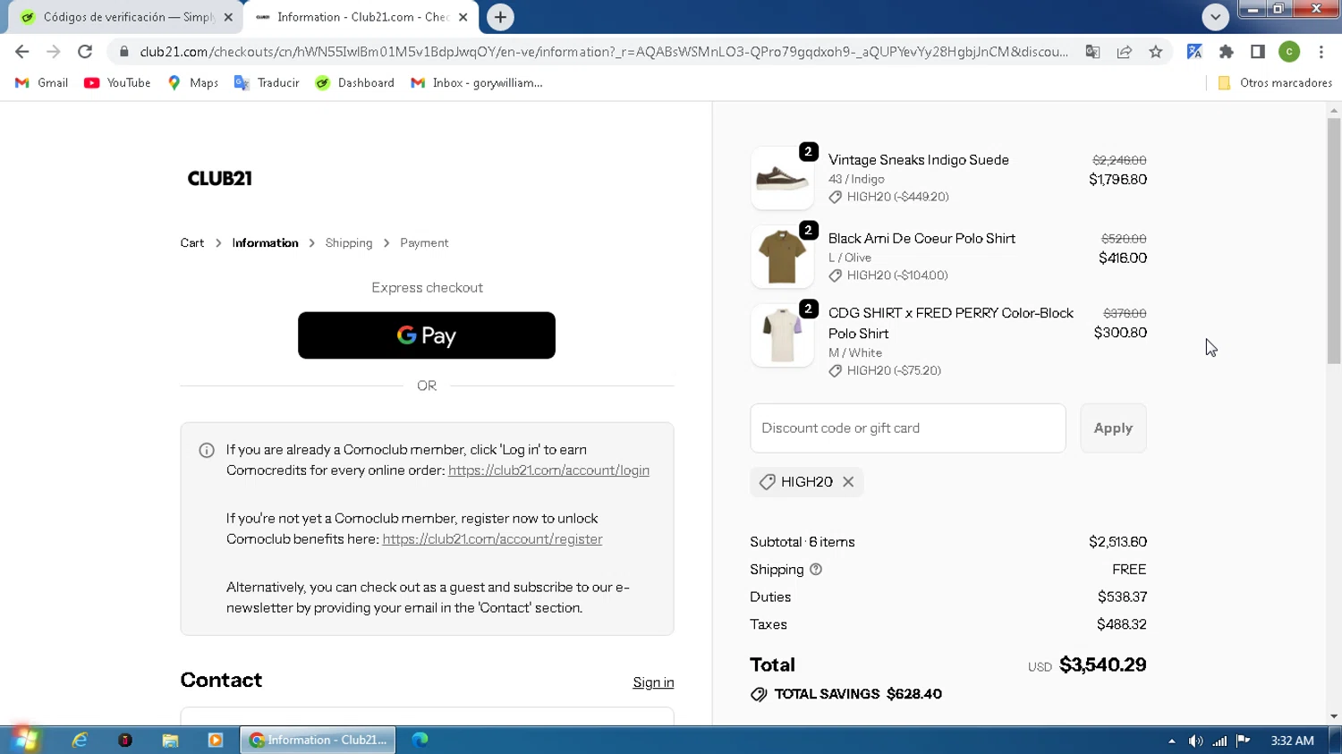Select the Shipping breadcrumb step
Screen dimensions: 1342x754
(x=349, y=243)
